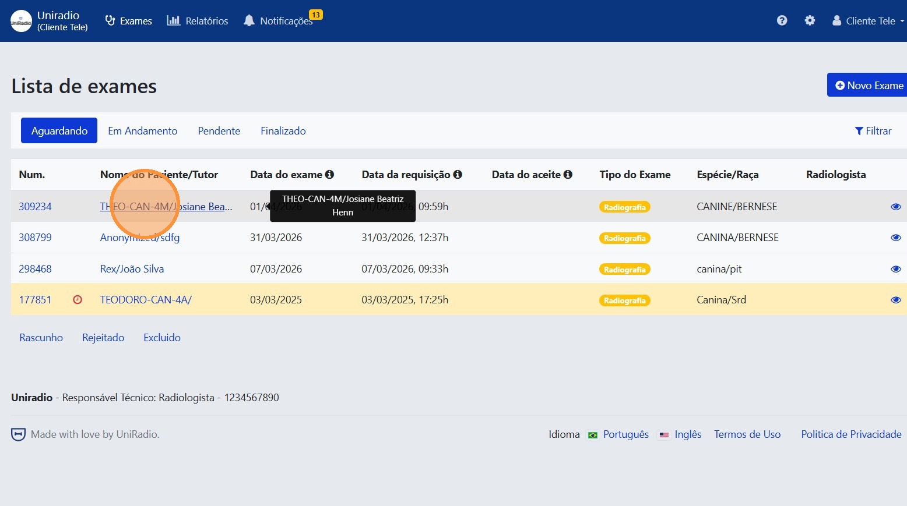Select the Radiografia badge for exam 298468
The width and height of the screenshot is (907, 506).
(624, 270)
